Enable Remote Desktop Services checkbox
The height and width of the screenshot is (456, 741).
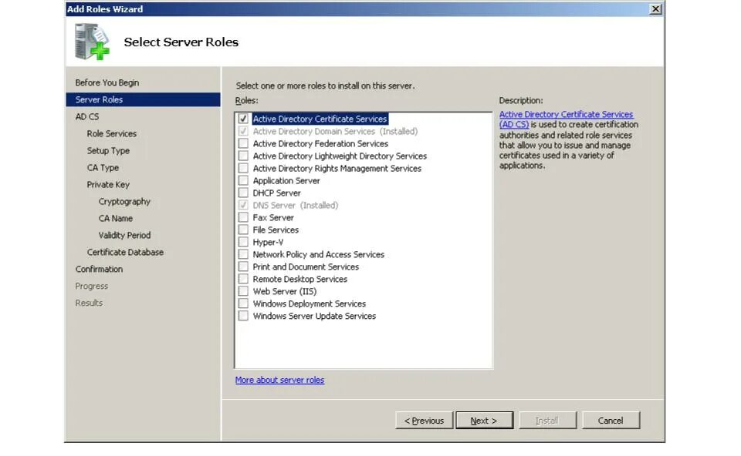click(243, 279)
